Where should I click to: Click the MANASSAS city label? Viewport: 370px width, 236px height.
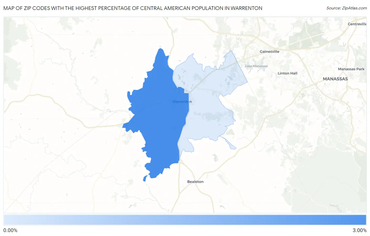[x=335, y=79]
